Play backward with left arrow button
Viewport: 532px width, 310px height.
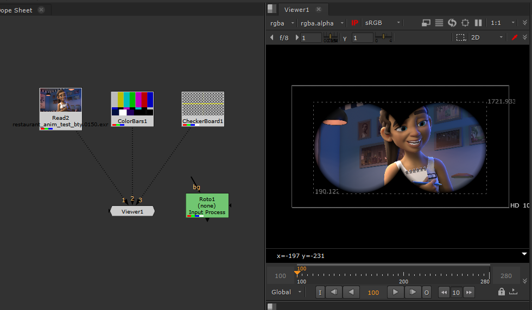pos(351,292)
